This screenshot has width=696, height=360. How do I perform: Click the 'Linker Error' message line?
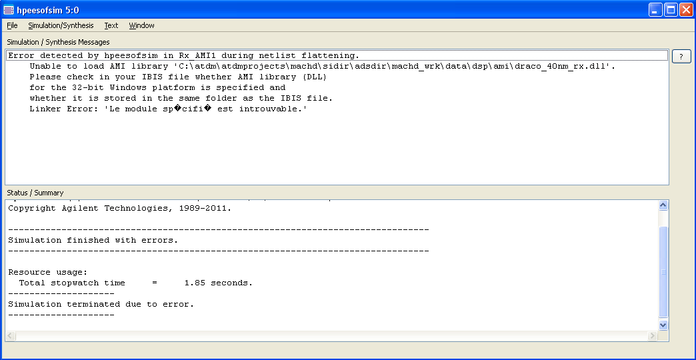(x=168, y=109)
